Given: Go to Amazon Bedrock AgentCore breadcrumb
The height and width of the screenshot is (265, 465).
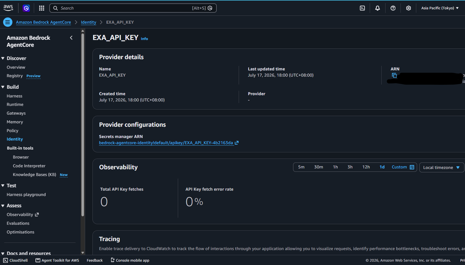Looking at the screenshot, I should (43, 22).
